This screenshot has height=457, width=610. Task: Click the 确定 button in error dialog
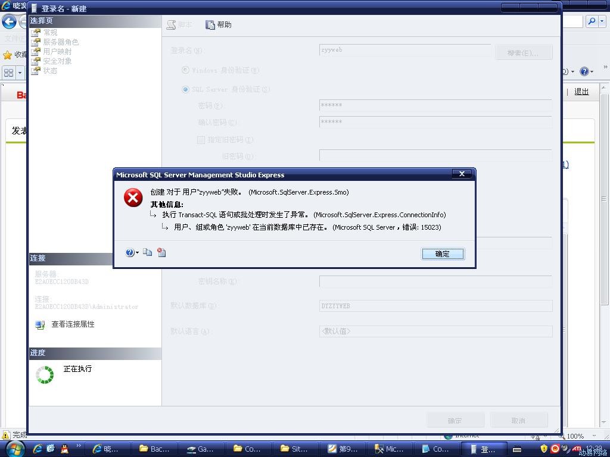tap(442, 254)
